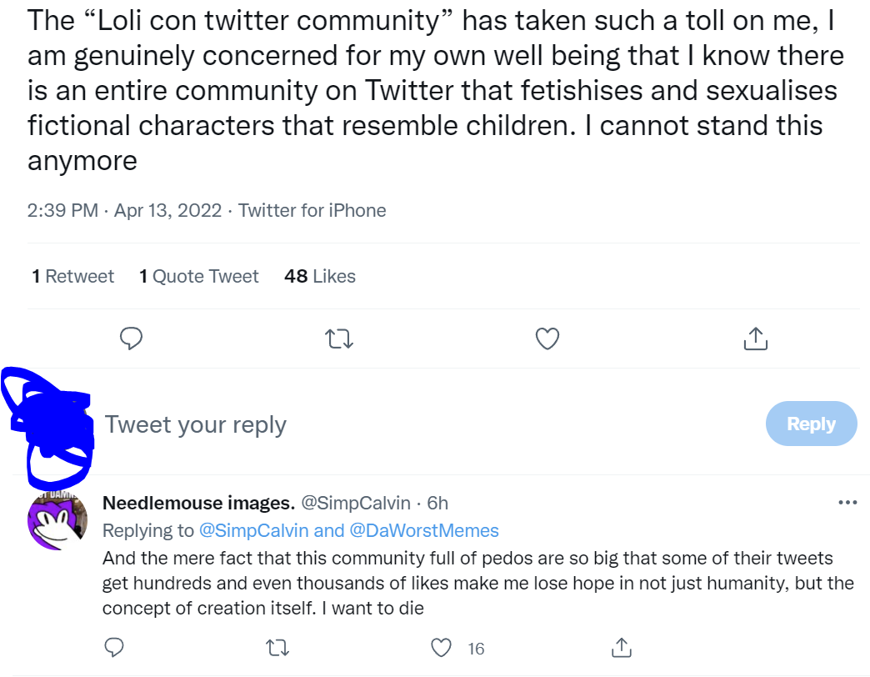Show the 48 Likes list

pos(320,276)
